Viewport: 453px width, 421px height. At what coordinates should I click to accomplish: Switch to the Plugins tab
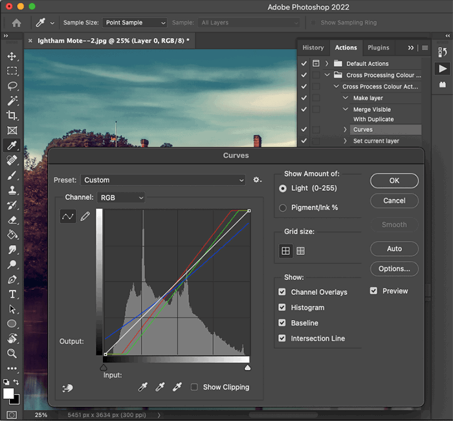click(x=379, y=47)
